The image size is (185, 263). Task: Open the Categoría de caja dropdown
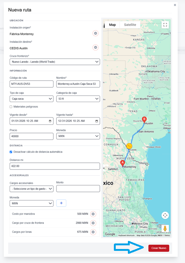78,99
